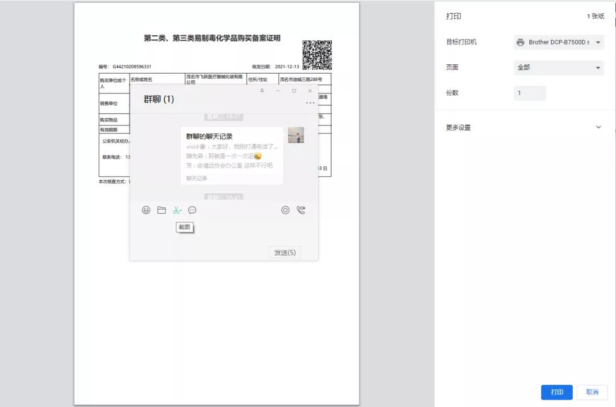Image resolution: width=616 pixels, height=407 pixels.
Task: Click the circular live stream icon
Action: pyautogui.click(x=285, y=210)
